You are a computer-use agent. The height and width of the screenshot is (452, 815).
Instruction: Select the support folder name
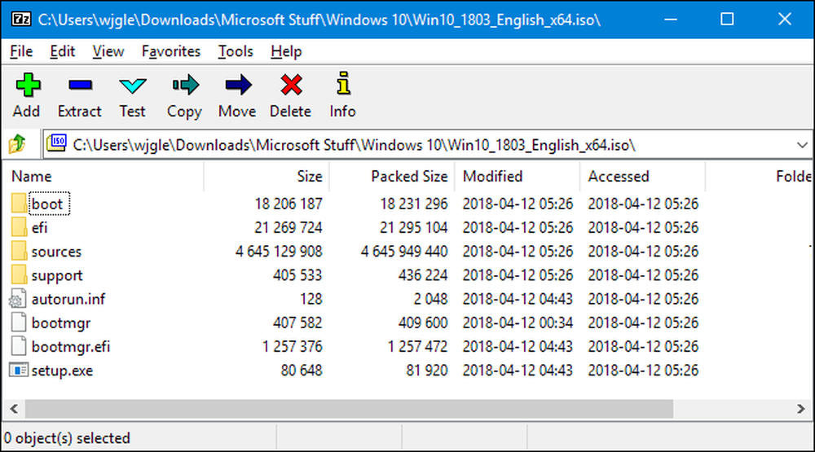coord(57,275)
